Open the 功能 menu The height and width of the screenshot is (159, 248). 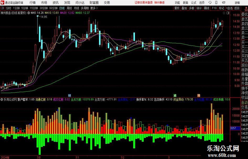(x=177, y=3)
